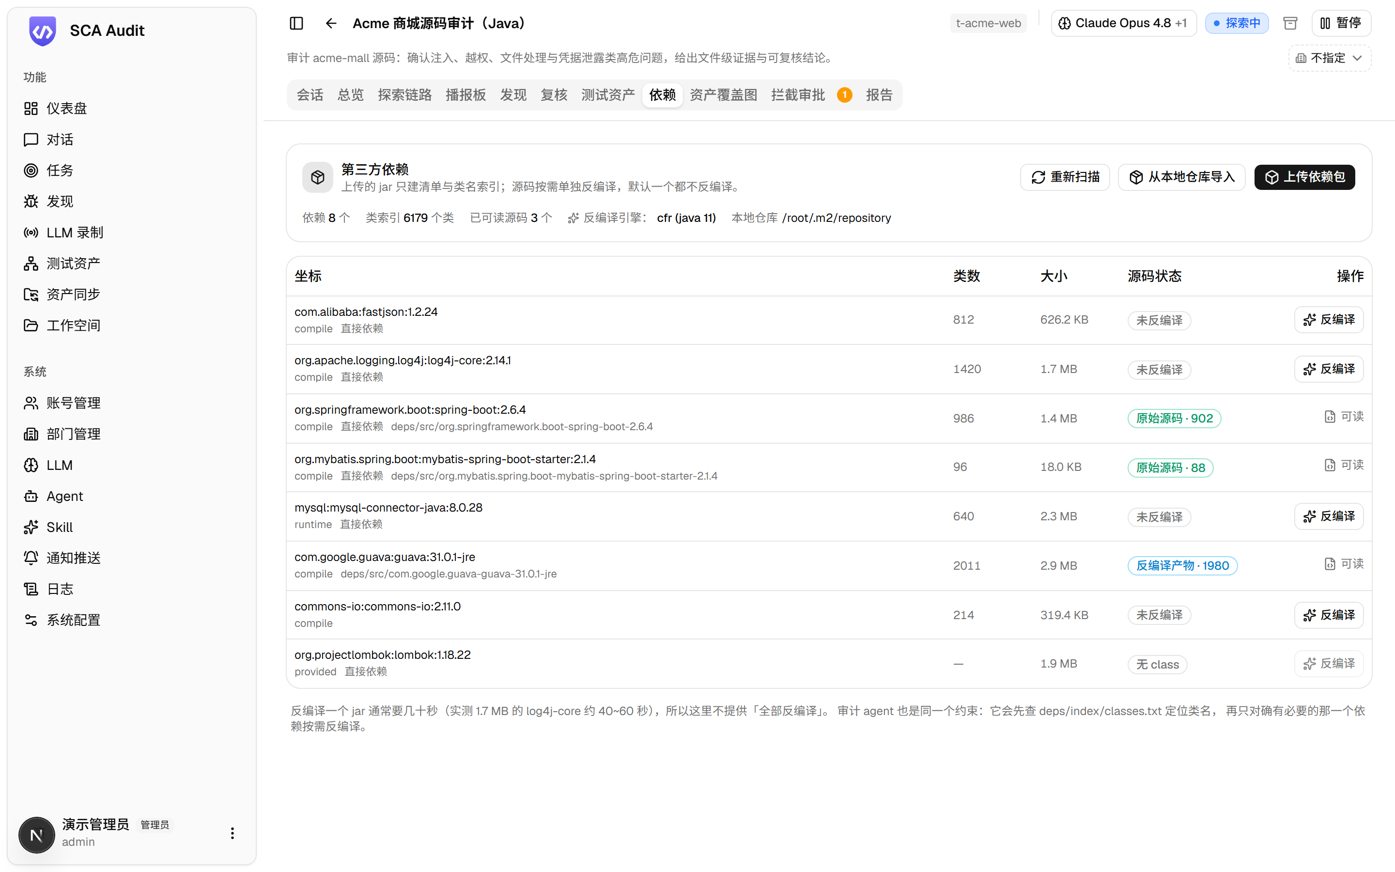Click the 原始源码 · 902 status badge
Viewport: 1395px width, 872px height.
coord(1174,418)
